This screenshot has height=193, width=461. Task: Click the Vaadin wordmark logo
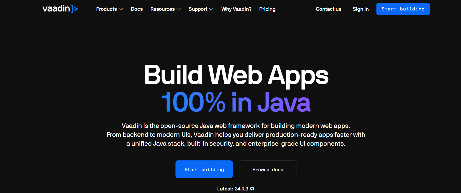point(56,9)
